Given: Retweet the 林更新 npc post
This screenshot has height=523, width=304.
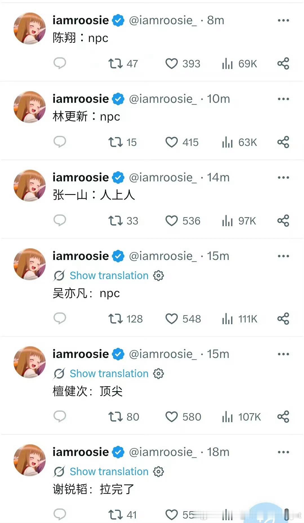Looking at the screenshot, I should [123, 142].
